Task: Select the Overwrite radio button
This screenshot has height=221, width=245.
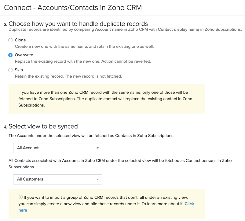Action: (x=10, y=55)
